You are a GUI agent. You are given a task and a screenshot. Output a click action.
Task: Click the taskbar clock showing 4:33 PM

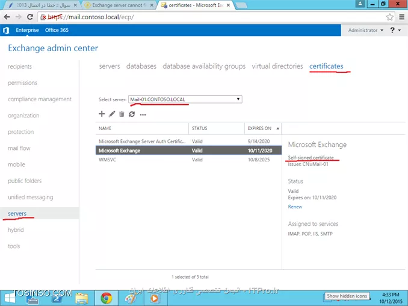[391, 298]
